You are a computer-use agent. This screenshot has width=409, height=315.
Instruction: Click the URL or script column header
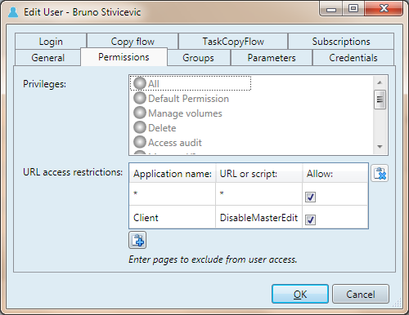pyautogui.click(x=258, y=174)
